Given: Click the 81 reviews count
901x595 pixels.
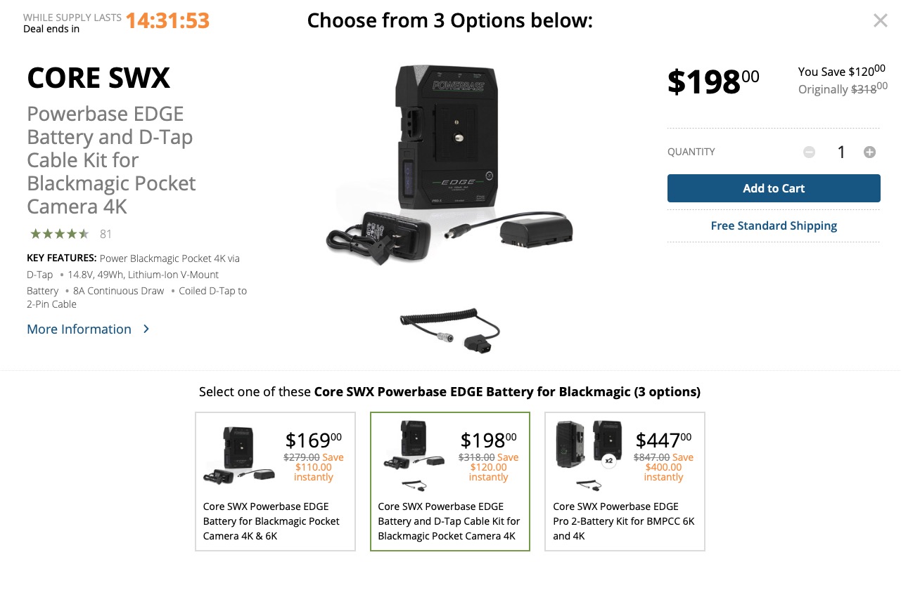Looking at the screenshot, I should pos(106,234).
